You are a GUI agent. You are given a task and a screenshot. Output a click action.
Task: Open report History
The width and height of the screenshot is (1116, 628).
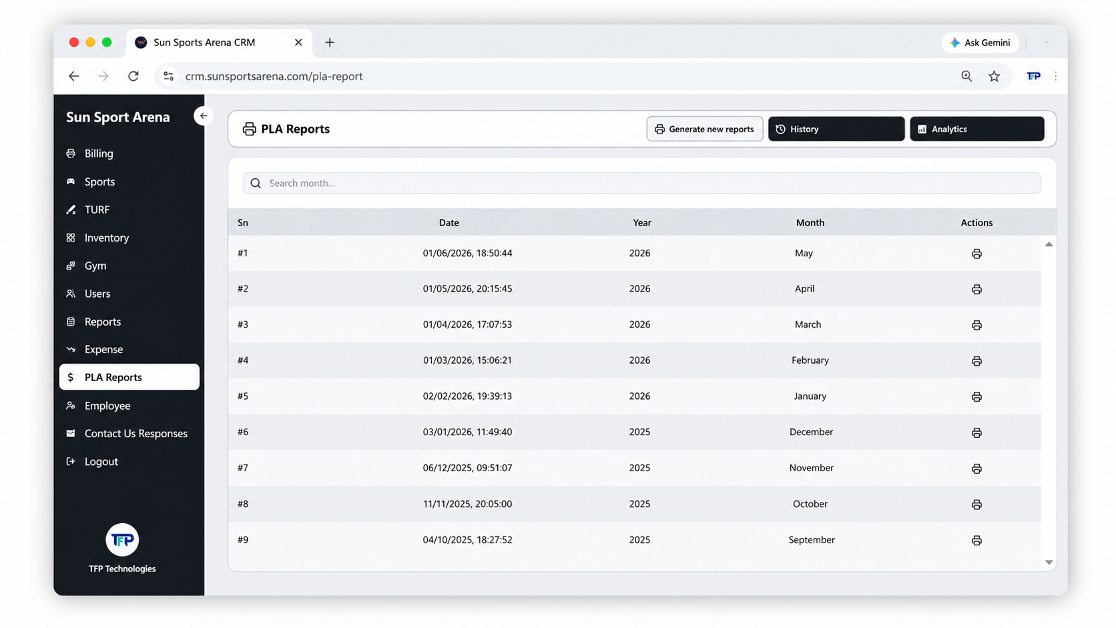[x=836, y=129]
